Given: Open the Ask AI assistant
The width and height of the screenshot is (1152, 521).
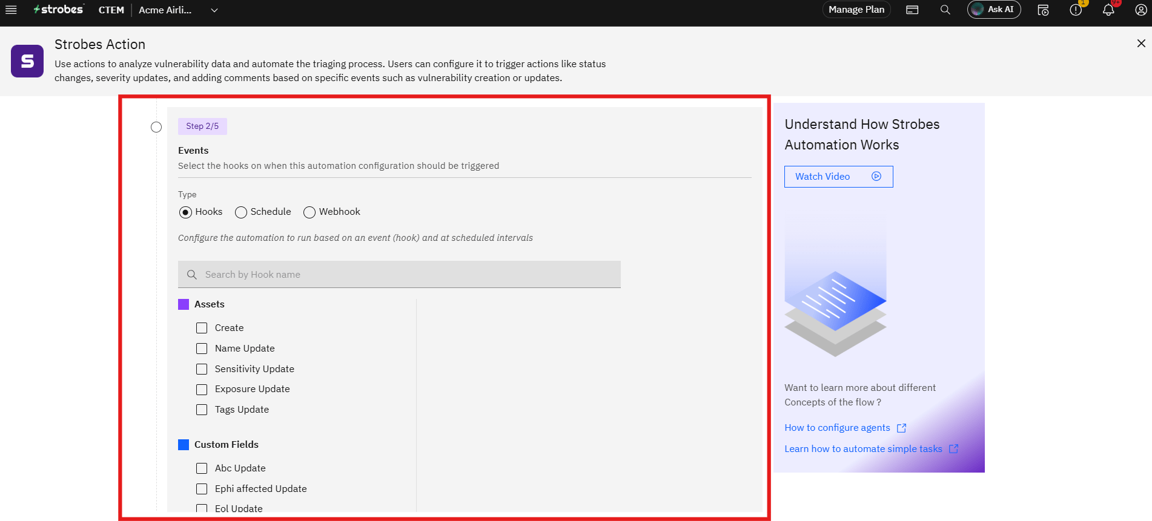Looking at the screenshot, I should click(x=994, y=10).
